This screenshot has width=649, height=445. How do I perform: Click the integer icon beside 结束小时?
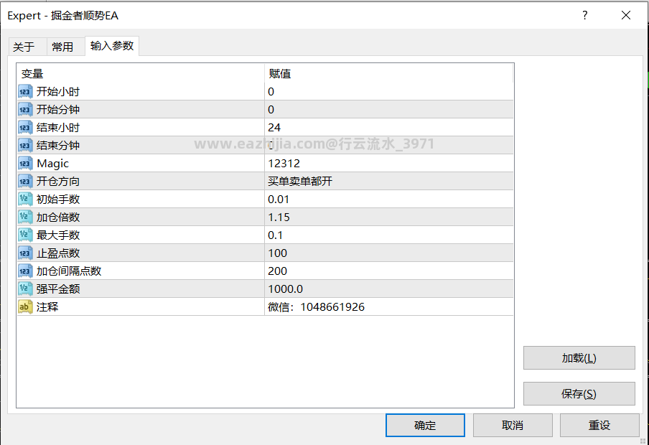tap(25, 128)
